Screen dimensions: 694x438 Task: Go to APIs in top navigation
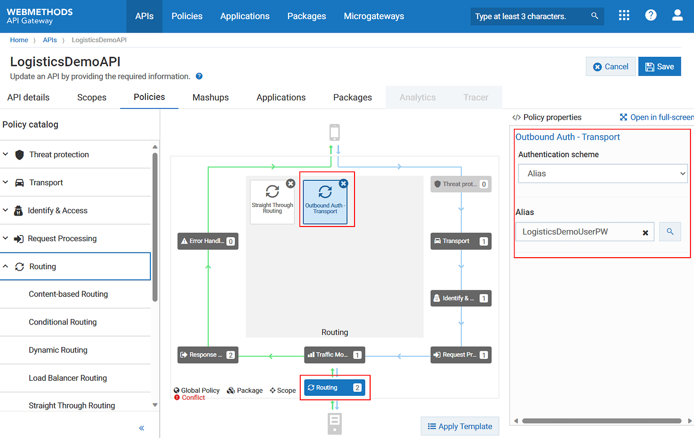[144, 16]
